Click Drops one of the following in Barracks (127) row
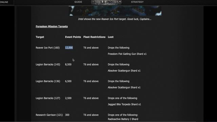Viewport: 217px width, 122px height. click(122, 98)
